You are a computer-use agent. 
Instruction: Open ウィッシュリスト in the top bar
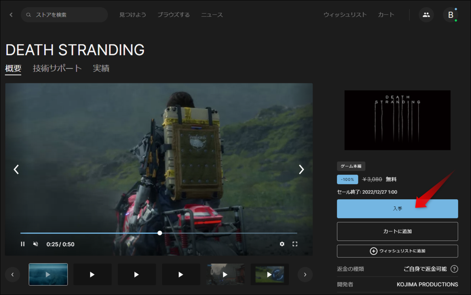(x=345, y=15)
